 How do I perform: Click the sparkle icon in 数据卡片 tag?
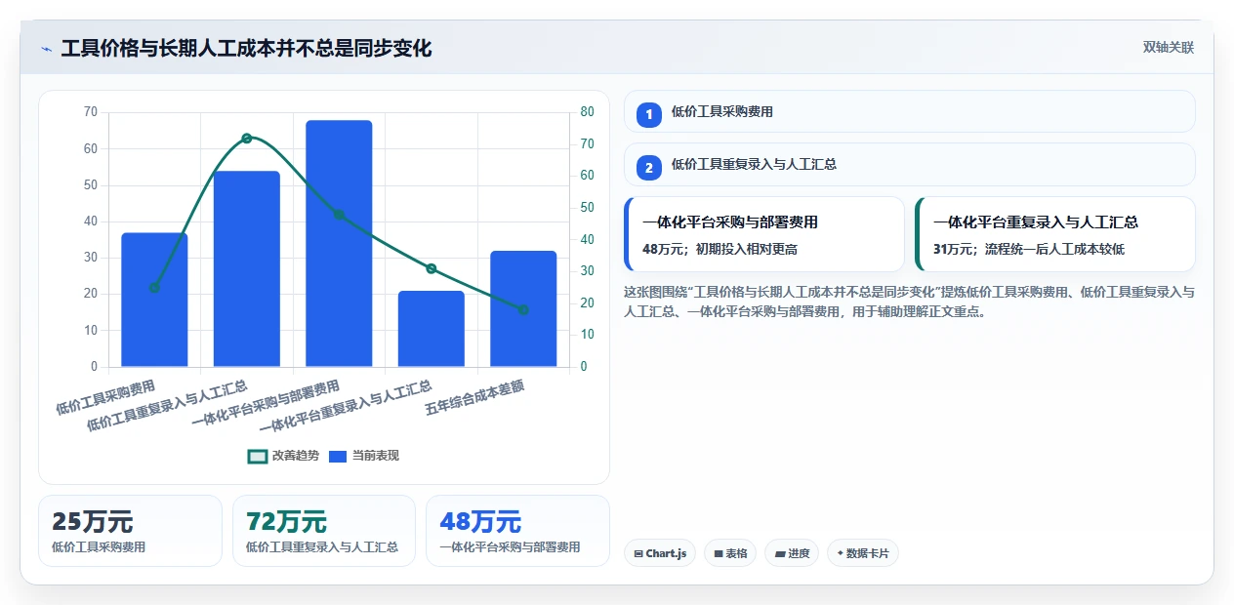click(840, 553)
